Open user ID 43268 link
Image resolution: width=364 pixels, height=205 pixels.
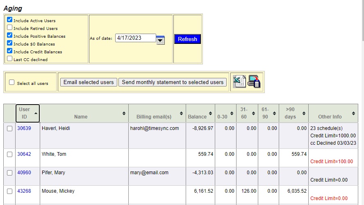tap(24, 191)
